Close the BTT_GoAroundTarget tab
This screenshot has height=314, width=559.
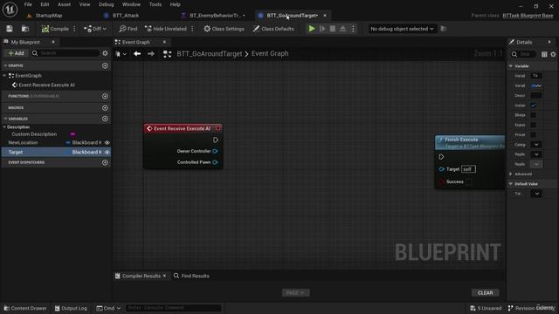coord(325,16)
